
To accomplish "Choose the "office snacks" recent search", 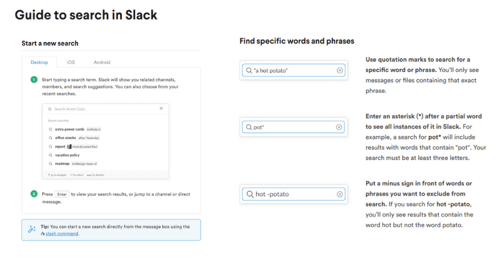I will 67,138.
